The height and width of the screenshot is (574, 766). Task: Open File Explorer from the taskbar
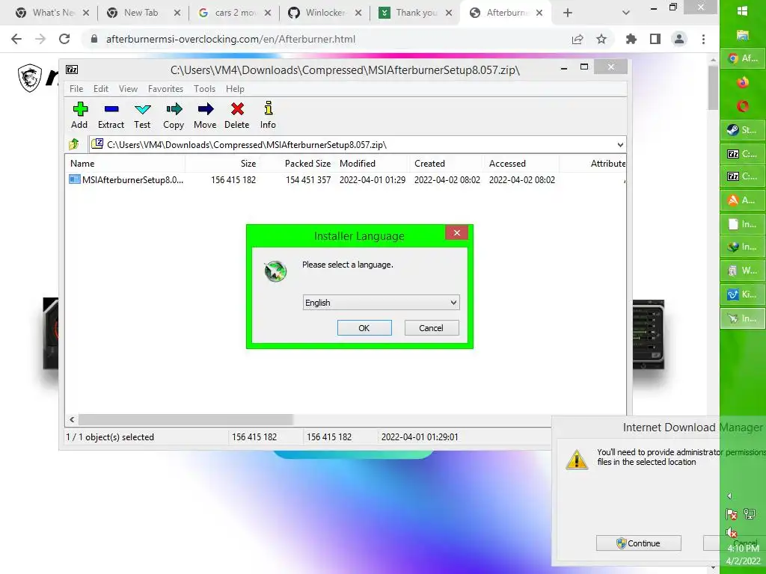coord(743,34)
